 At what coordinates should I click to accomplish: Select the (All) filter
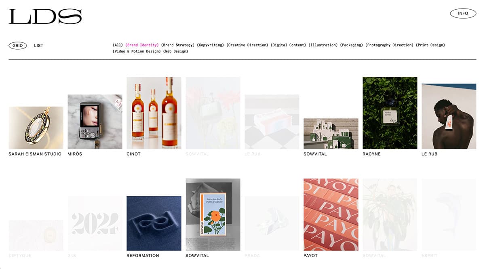point(118,45)
